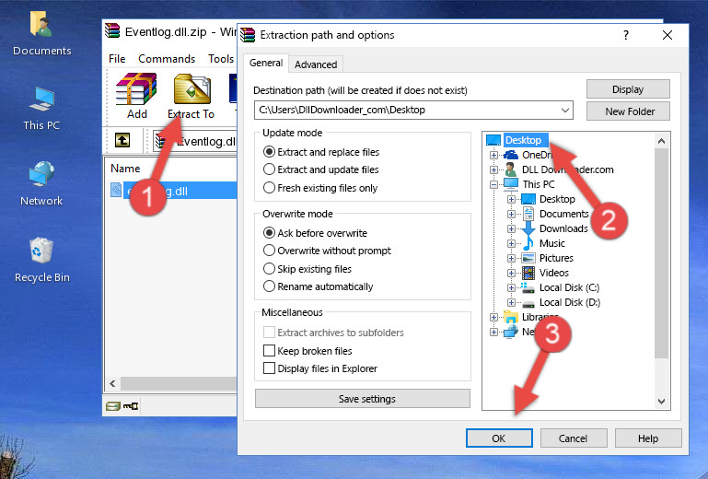The height and width of the screenshot is (479, 708).
Task: Click the Documents page icon in tree
Action: coord(528,214)
